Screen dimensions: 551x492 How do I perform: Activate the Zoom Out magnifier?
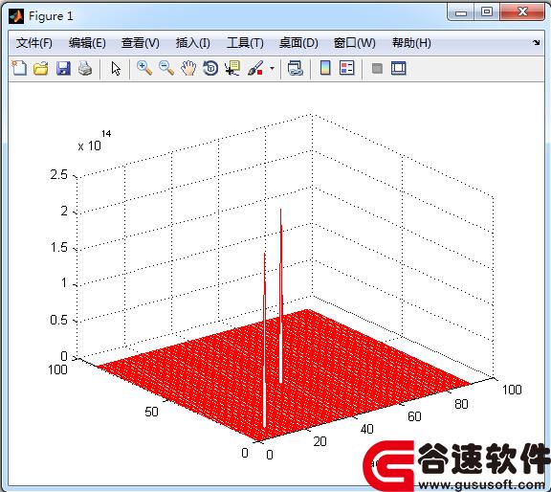166,68
